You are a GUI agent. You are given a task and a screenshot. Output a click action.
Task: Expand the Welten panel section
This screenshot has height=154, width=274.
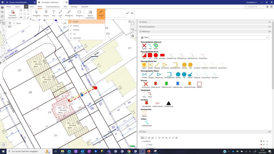coord(140,22)
